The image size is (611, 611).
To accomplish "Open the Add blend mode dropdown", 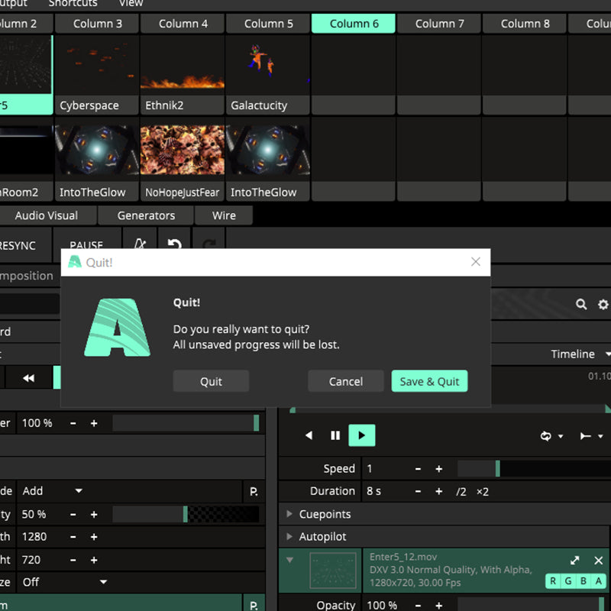I will [x=53, y=491].
